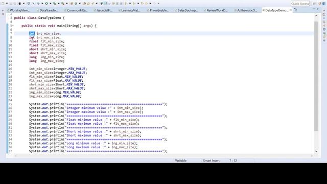Open the Previous Annotation dropdown arrow

point(138,4)
